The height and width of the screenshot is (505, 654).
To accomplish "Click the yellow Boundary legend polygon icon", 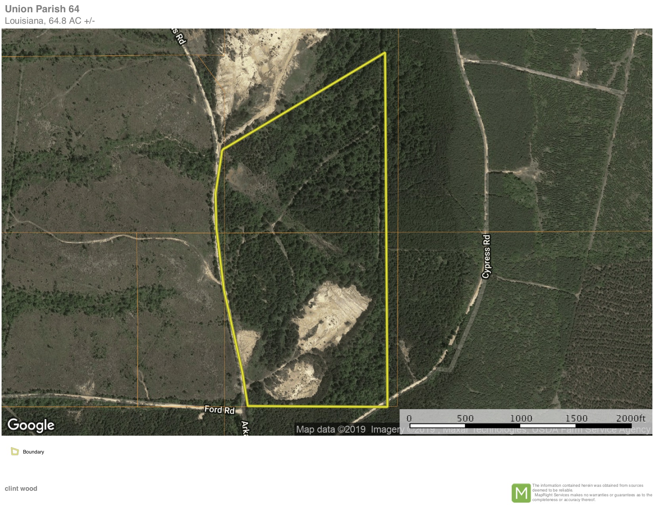I will tap(15, 452).
